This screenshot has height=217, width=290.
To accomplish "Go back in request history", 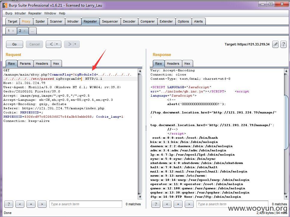I will (x=51, y=44).
